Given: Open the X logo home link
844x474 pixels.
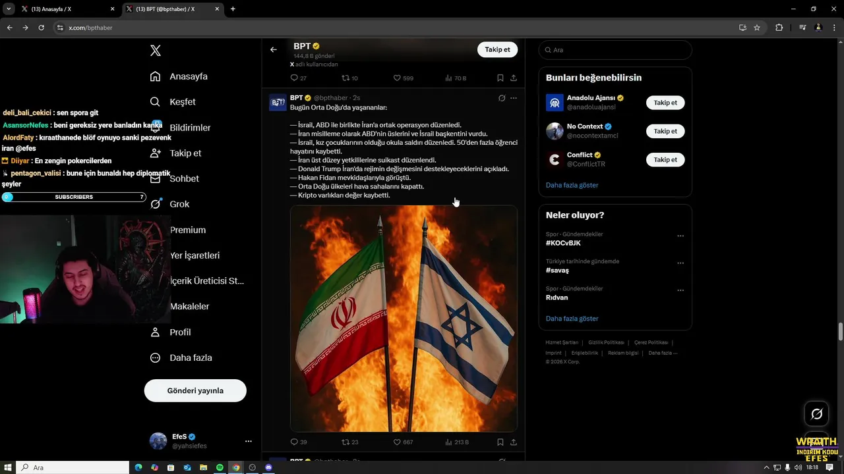Looking at the screenshot, I should [x=156, y=51].
